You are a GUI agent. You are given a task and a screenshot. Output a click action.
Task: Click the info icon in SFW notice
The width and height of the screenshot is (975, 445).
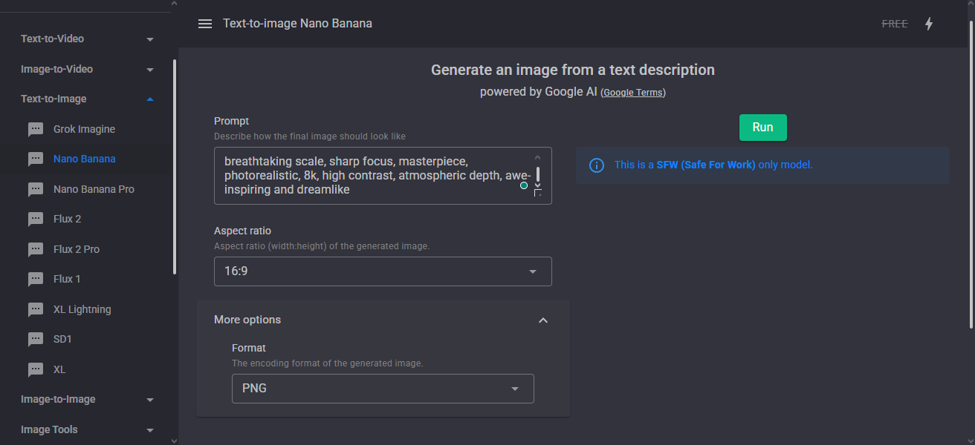pos(597,165)
